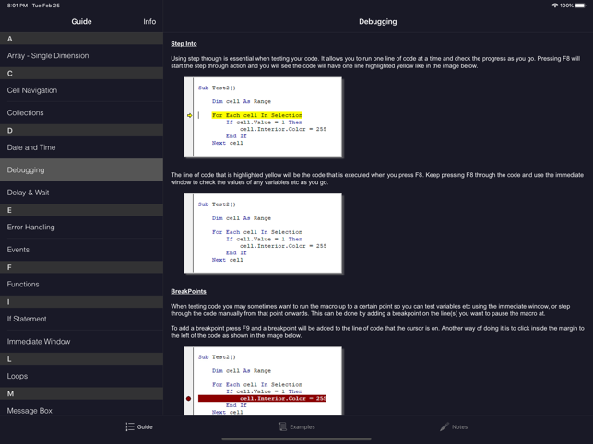Select the Debugging topic row
This screenshot has width=593, height=444.
[x=82, y=169]
